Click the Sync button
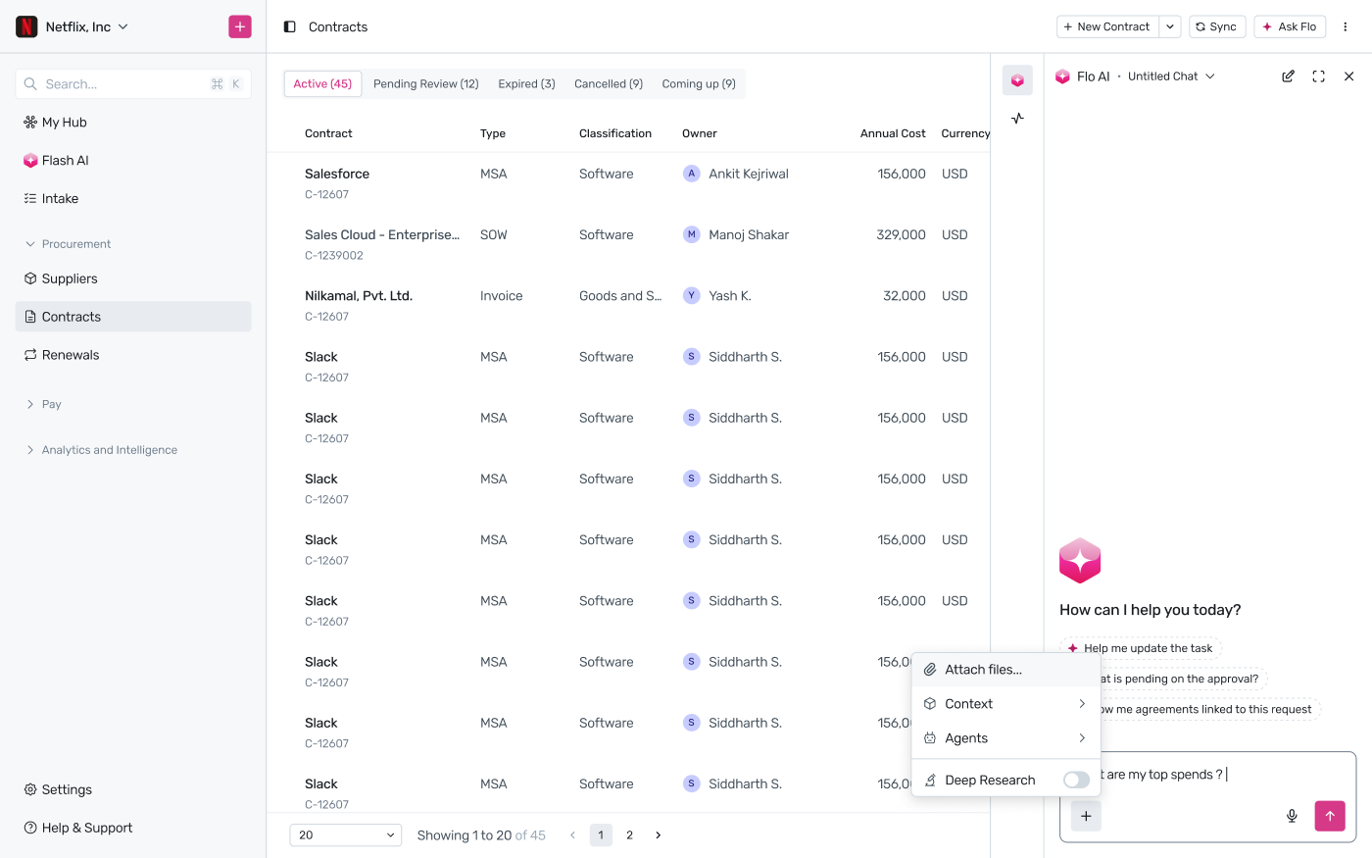The height and width of the screenshot is (858, 1372). point(1217,26)
